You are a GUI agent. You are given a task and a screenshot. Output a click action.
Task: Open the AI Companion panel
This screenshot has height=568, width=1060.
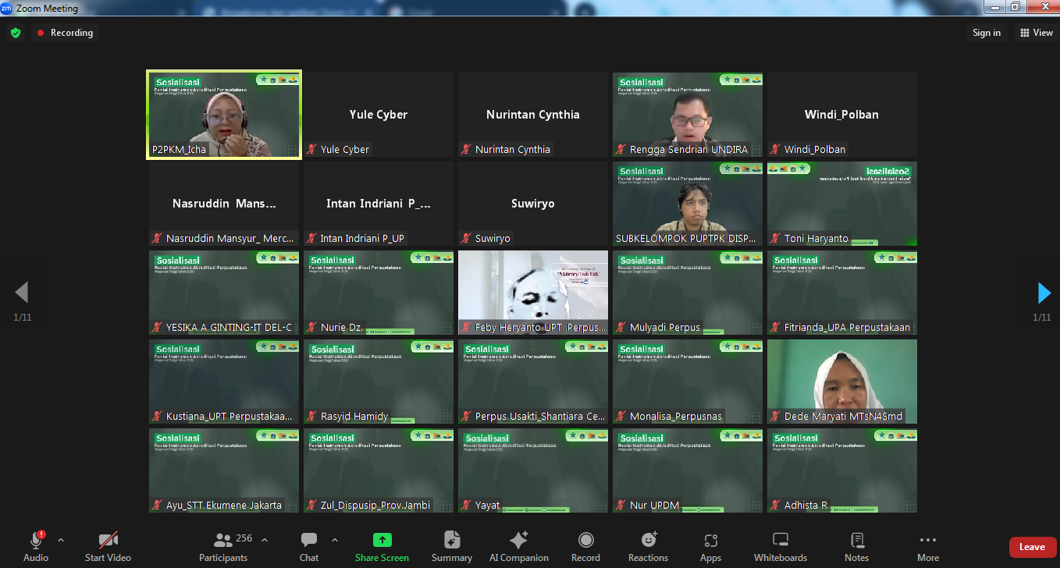point(518,546)
